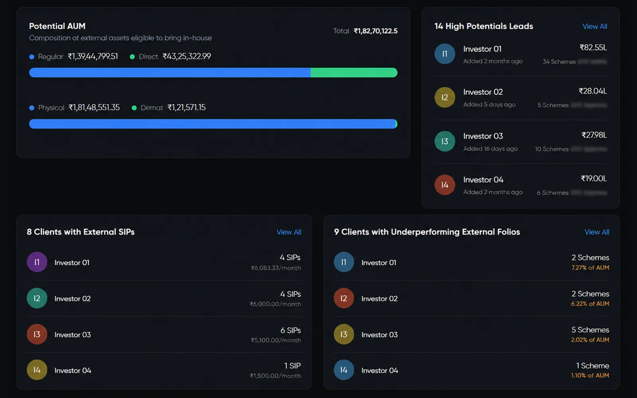
Task: Click the I3 avatar in Underperforming External Folios
Action: point(344,334)
